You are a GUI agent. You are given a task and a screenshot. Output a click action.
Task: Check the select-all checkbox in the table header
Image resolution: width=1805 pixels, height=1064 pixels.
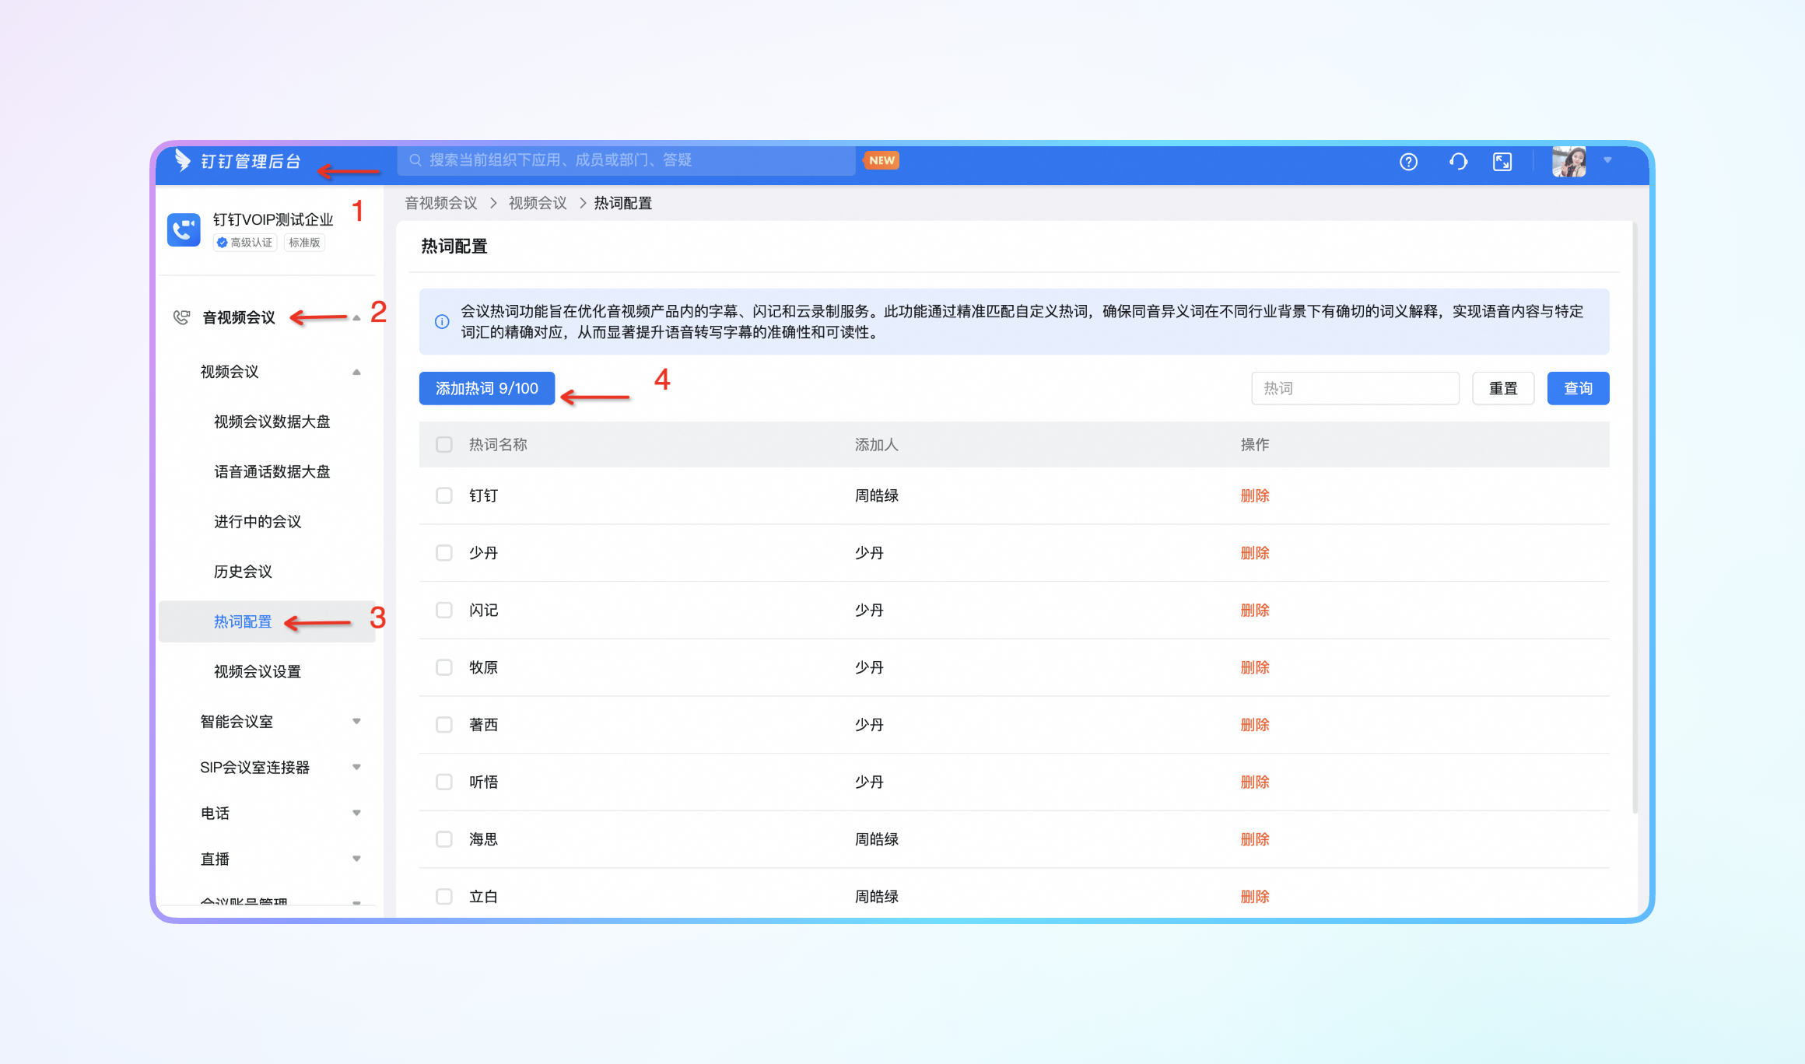(x=444, y=444)
